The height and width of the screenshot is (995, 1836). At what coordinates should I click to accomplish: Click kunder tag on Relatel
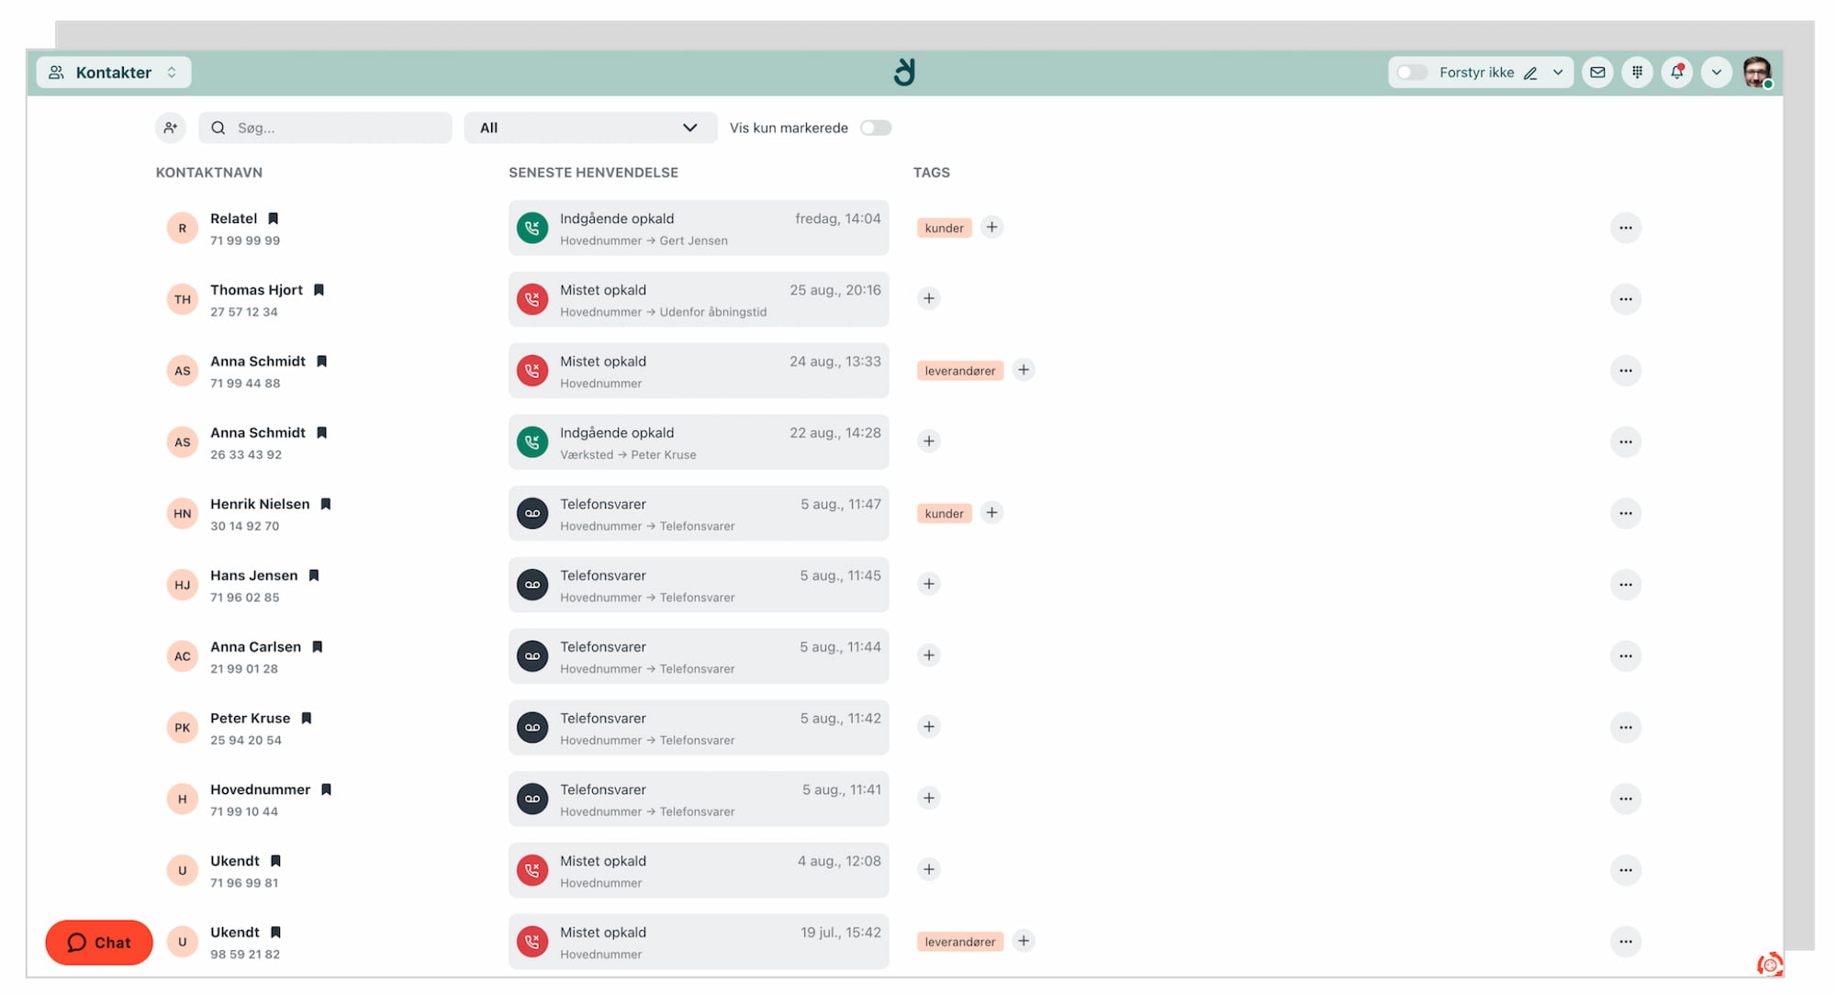click(944, 228)
